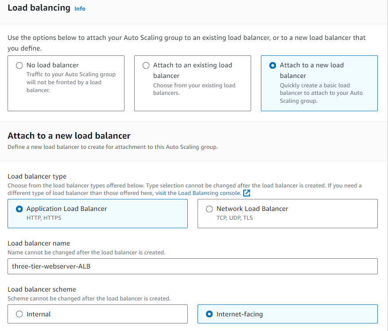Click 'Choose from your existing load balancers' card text

click(194, 89)
